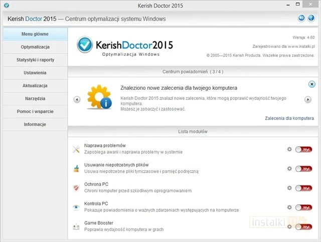Click the gear icon for Naprawa problemów
The width and height of the screenshot is (321, 242).
pyautogui.click(x=289, y=149)
